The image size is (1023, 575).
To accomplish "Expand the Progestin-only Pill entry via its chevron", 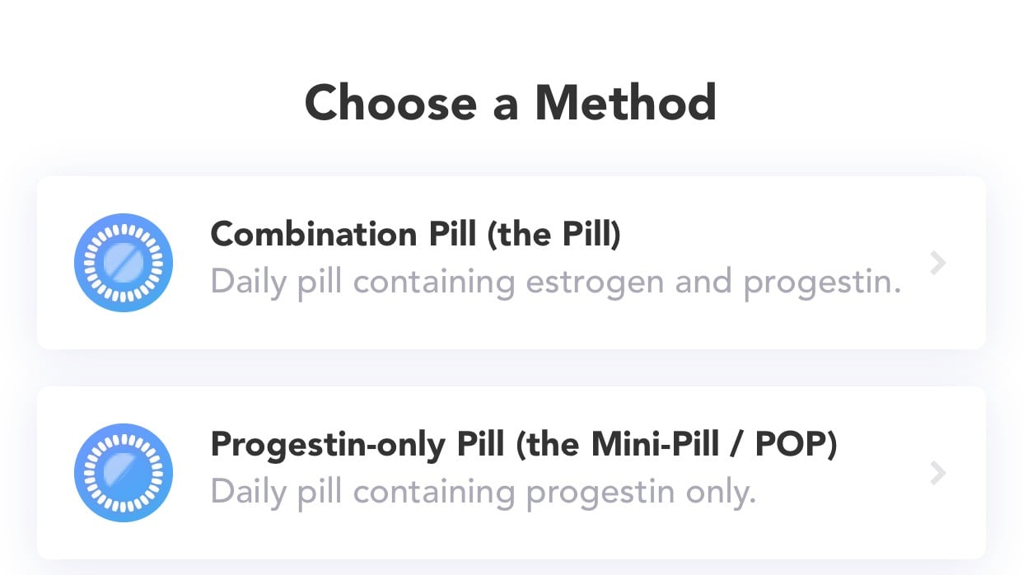I will tap(937, 473).
